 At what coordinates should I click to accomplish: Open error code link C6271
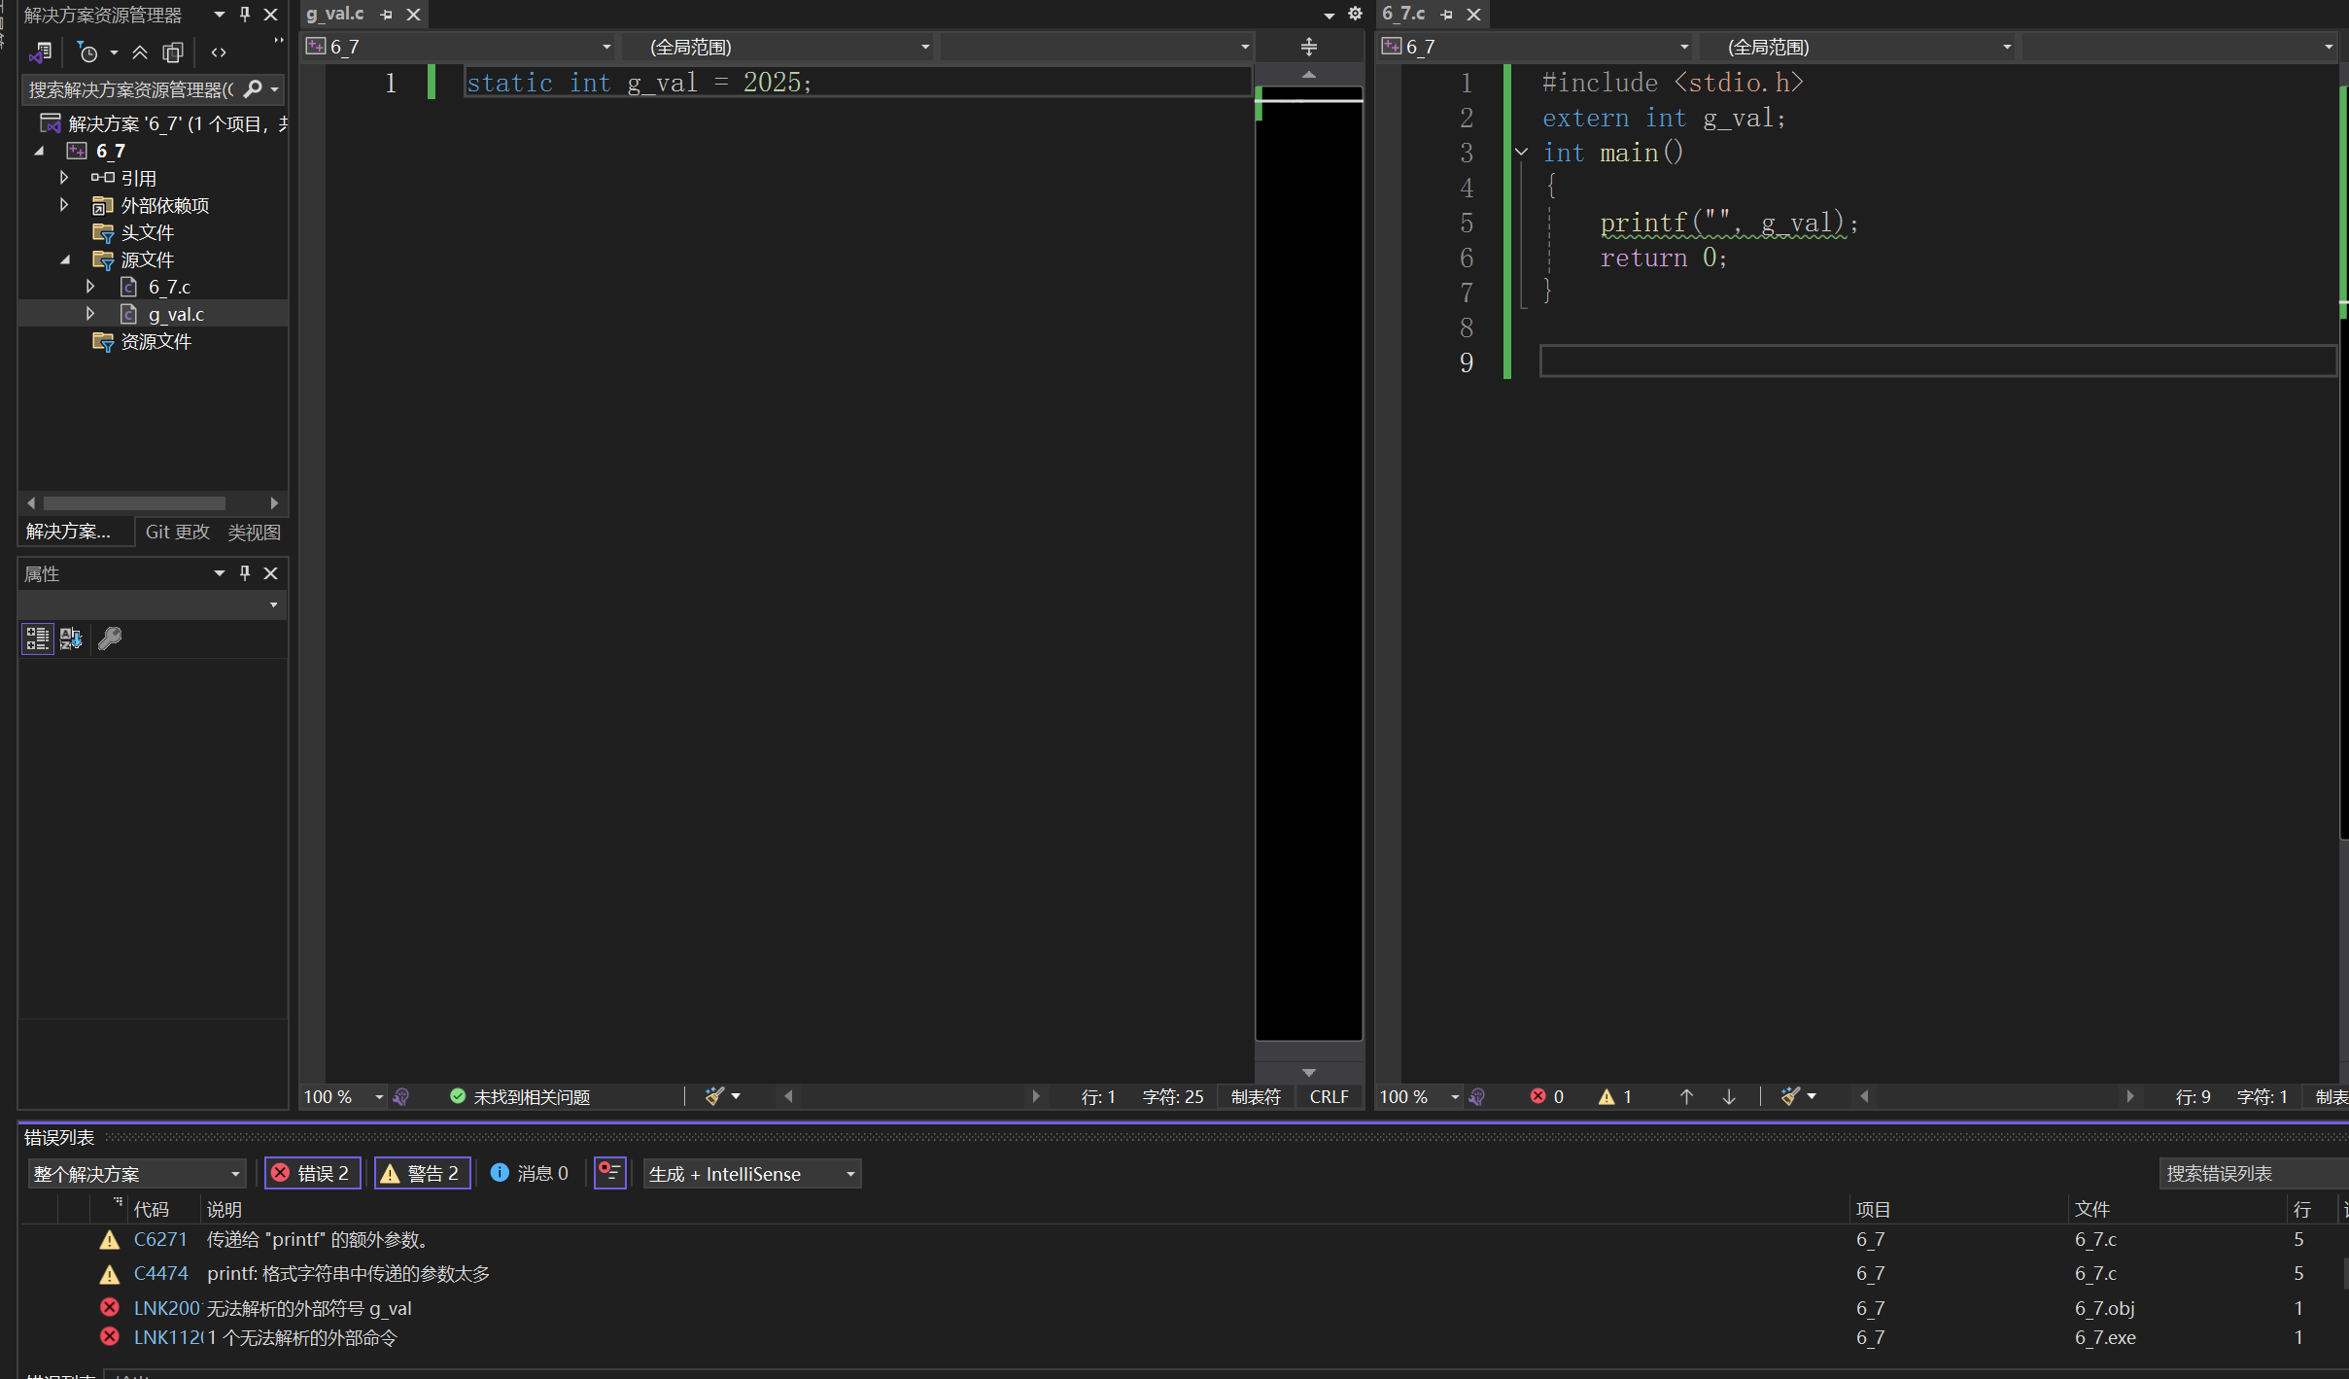pyautogui.click(x=160, y=1239)
